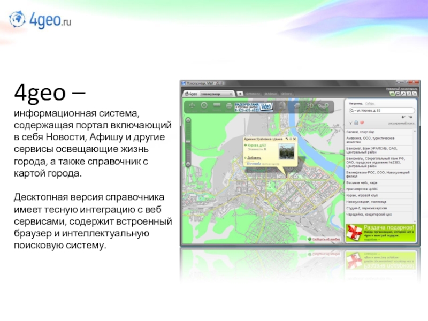Image resolution: width=428 pixels, height=321 pixels.
Task: Click the Неверный логин/пароль link
Action: (402, 89)
